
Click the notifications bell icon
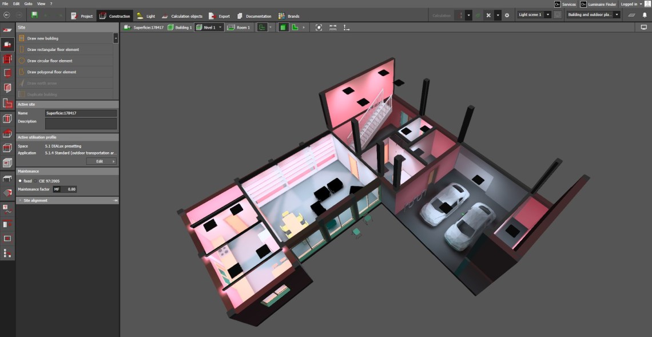click(644, 15)
